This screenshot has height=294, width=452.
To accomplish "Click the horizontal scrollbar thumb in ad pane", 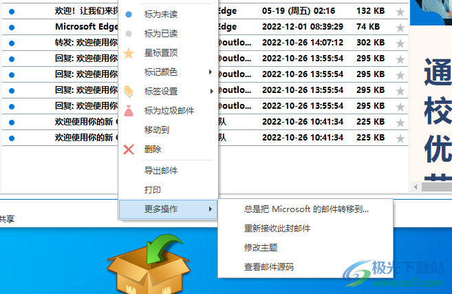I will click(x=437, y=187).
